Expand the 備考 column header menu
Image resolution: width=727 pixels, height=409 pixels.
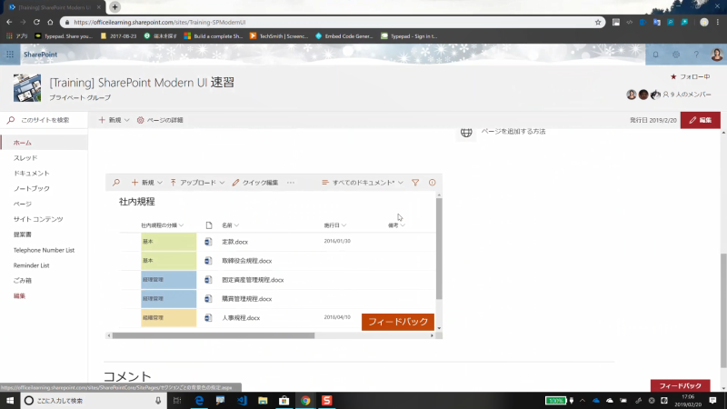pos(396,225)
